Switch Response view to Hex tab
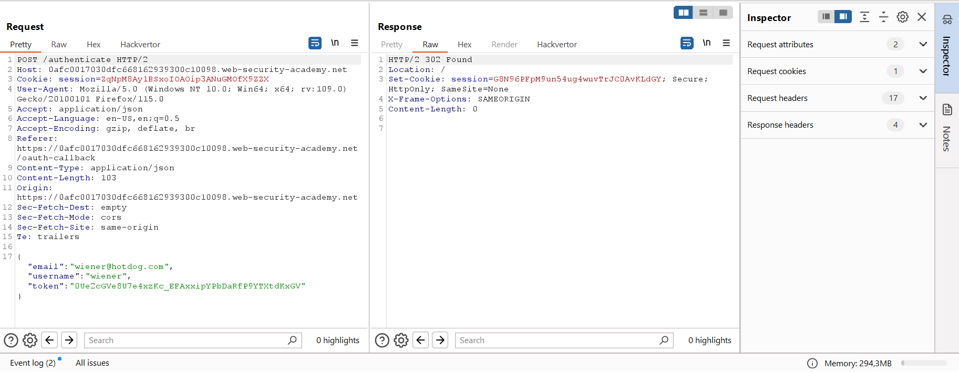The height and width of the screenshot is (372, 959). point(465,45)
